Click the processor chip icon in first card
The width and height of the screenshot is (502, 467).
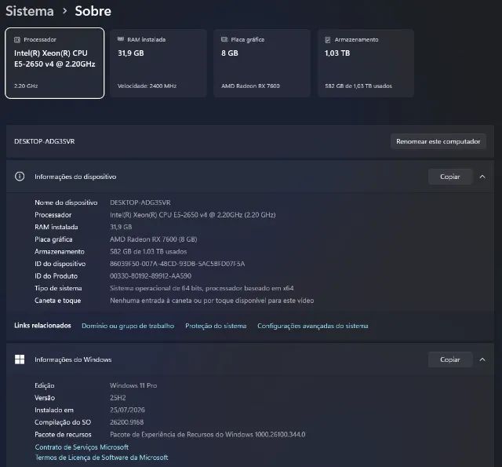[17, 40]
